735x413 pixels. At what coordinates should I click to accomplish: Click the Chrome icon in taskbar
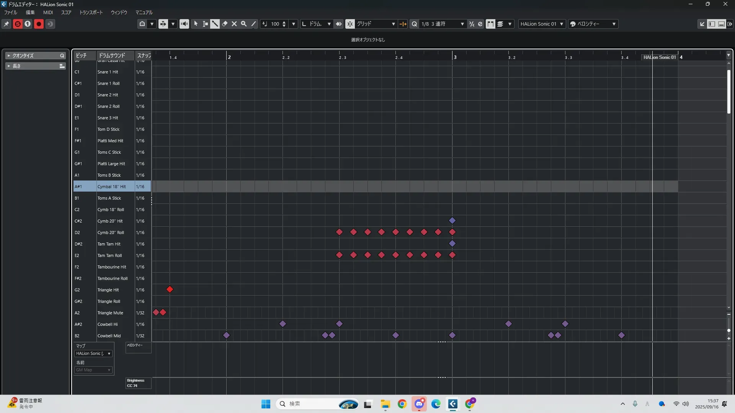402,404
